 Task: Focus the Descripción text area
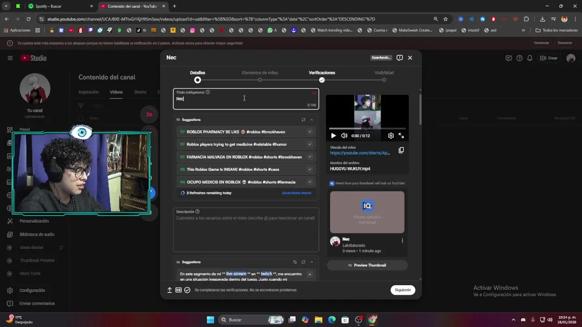(x=246, y=230)
